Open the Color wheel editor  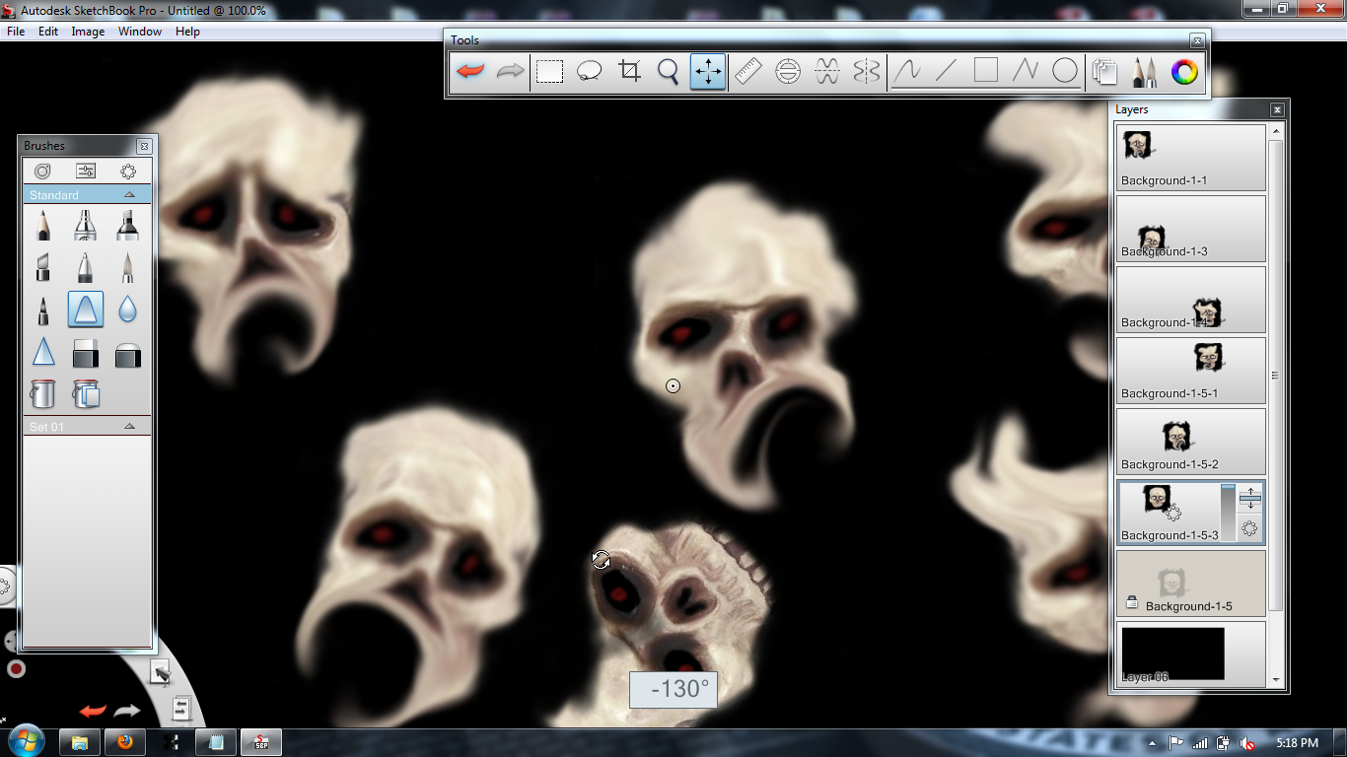[x=1184, y=72]
